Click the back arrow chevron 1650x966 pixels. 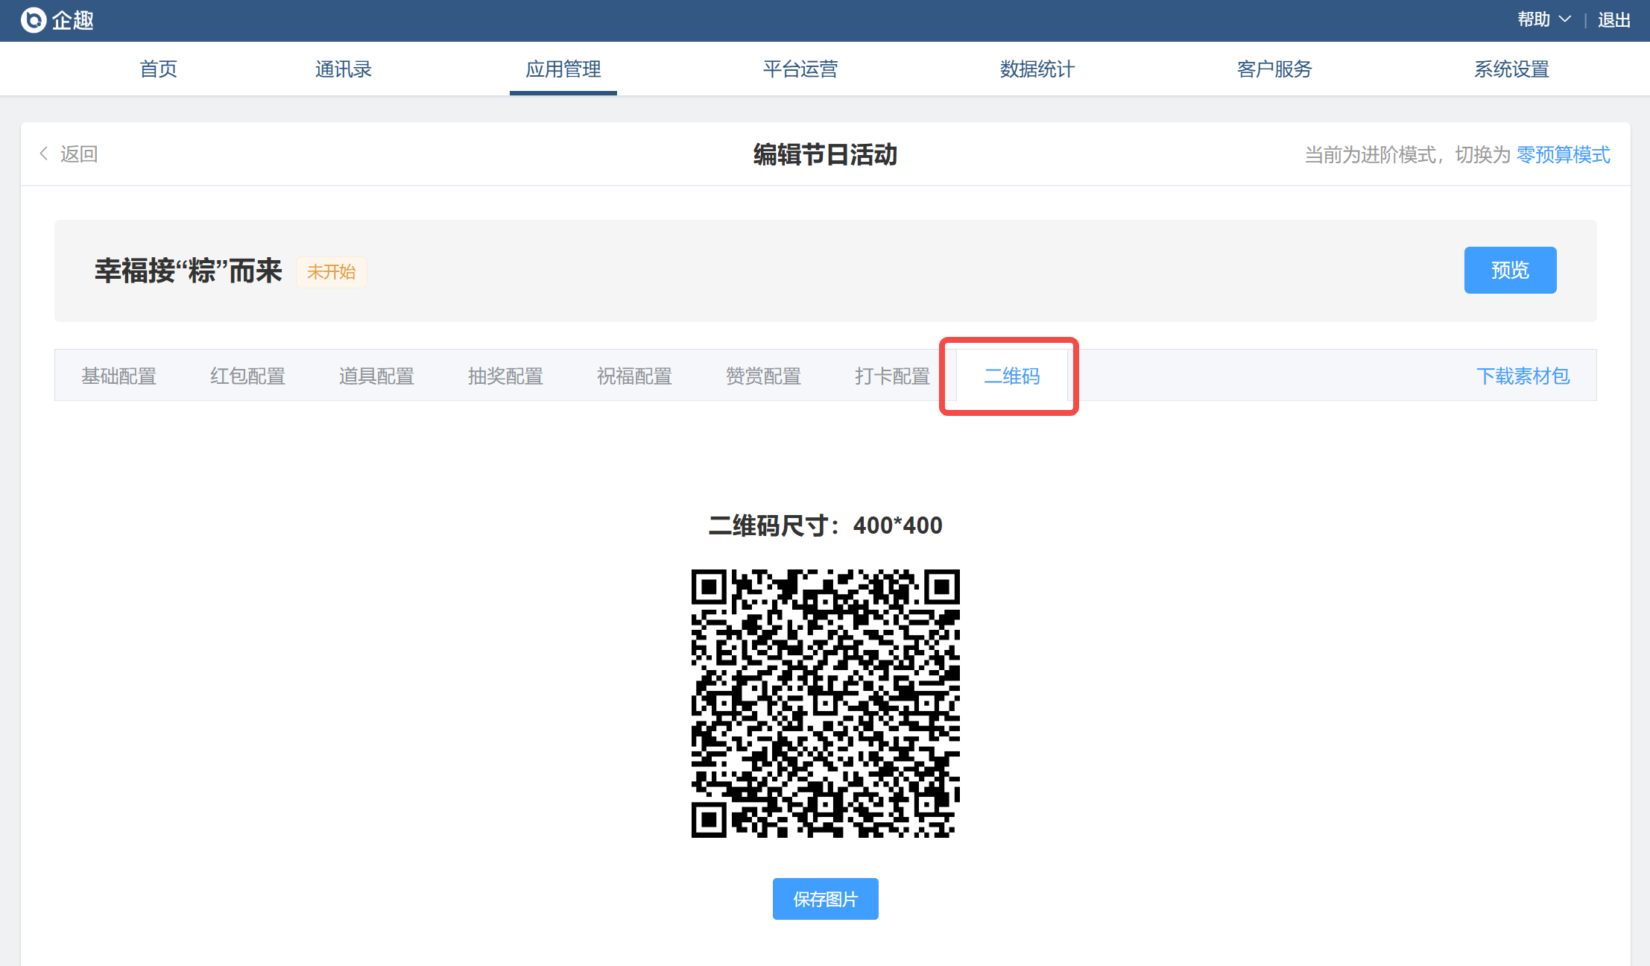[x=44, y=154]
